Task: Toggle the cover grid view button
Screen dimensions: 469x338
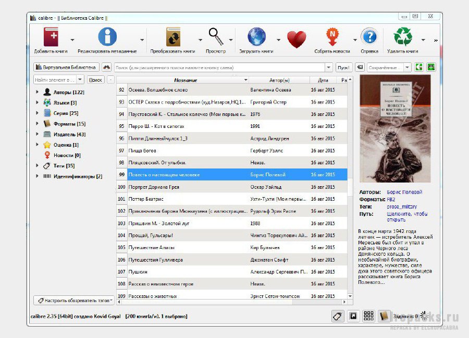Action: (x=368, y=316)
